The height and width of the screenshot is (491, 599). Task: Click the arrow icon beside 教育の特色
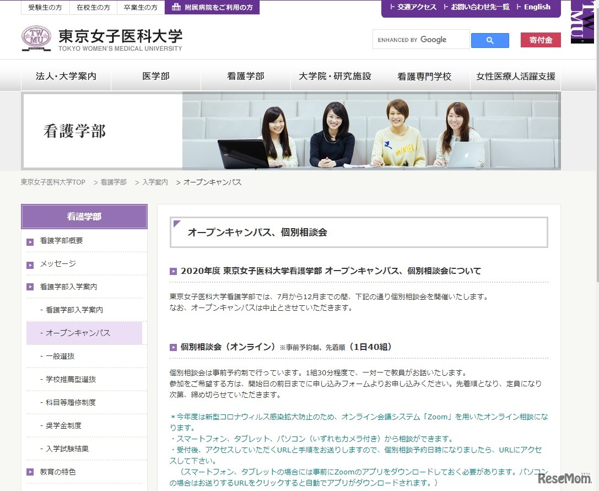pyautogui.click(x=29, y=472)
